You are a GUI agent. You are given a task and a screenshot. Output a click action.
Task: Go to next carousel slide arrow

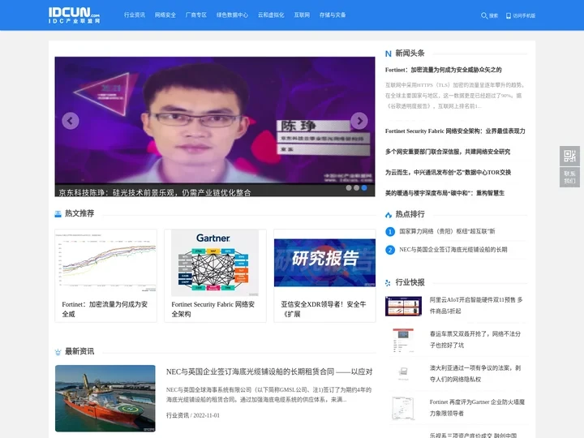click(x=359, y=121)
